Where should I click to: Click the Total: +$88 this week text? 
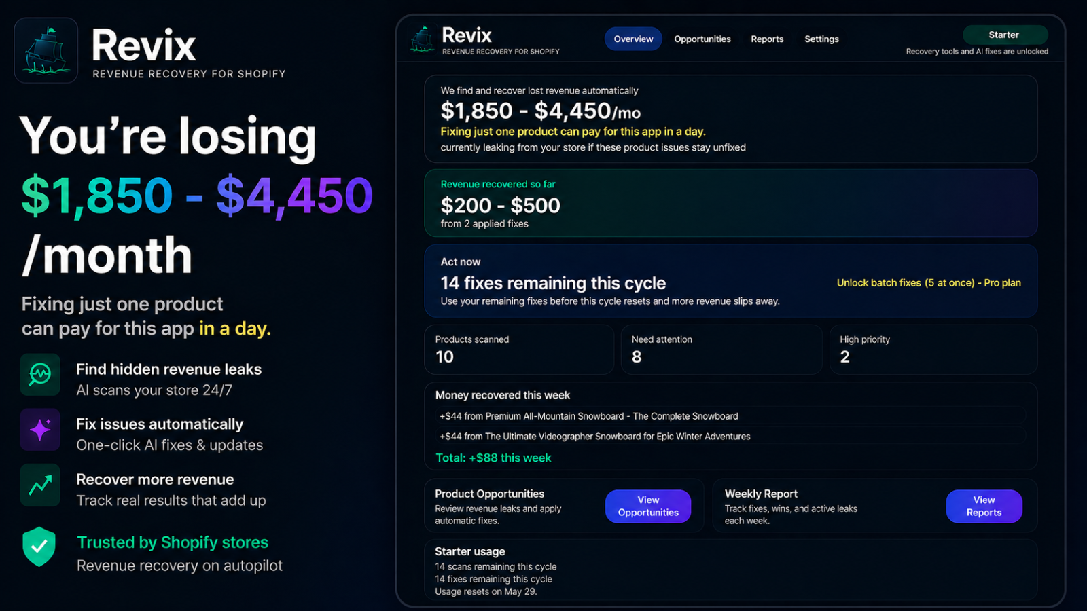pos(493,458)
